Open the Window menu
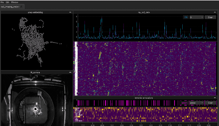Screen dimensions: 219x126 [15, 2]
